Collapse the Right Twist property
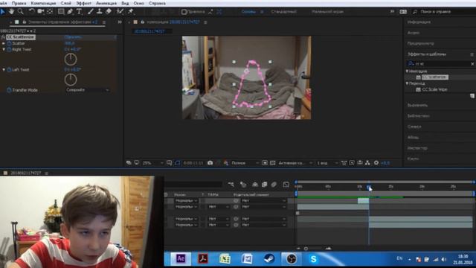The width and height of the screenshot is (476, 268). (x=4, y=49)
